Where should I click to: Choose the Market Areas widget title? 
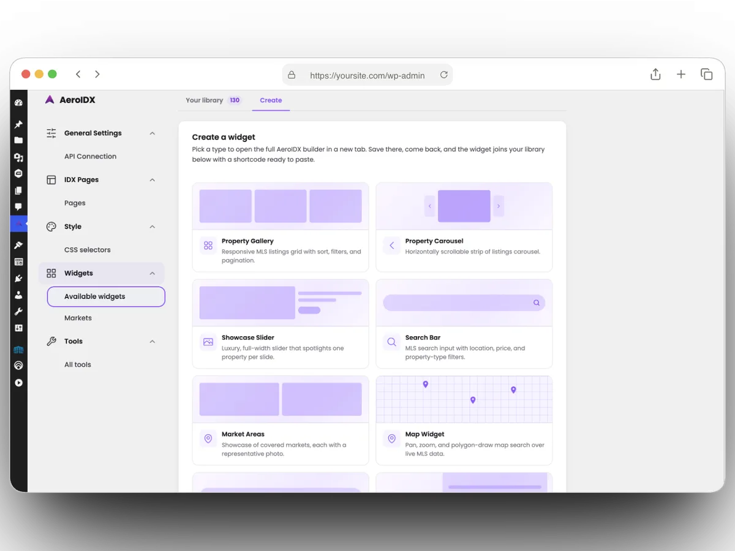(x=243, y=434)
